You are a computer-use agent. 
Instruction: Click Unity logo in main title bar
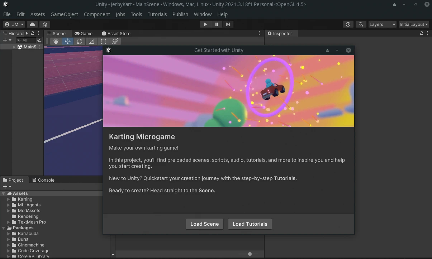(x=5, y=4)
